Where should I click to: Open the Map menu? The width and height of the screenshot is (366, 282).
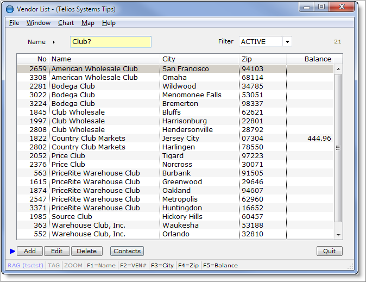[88, 23]
